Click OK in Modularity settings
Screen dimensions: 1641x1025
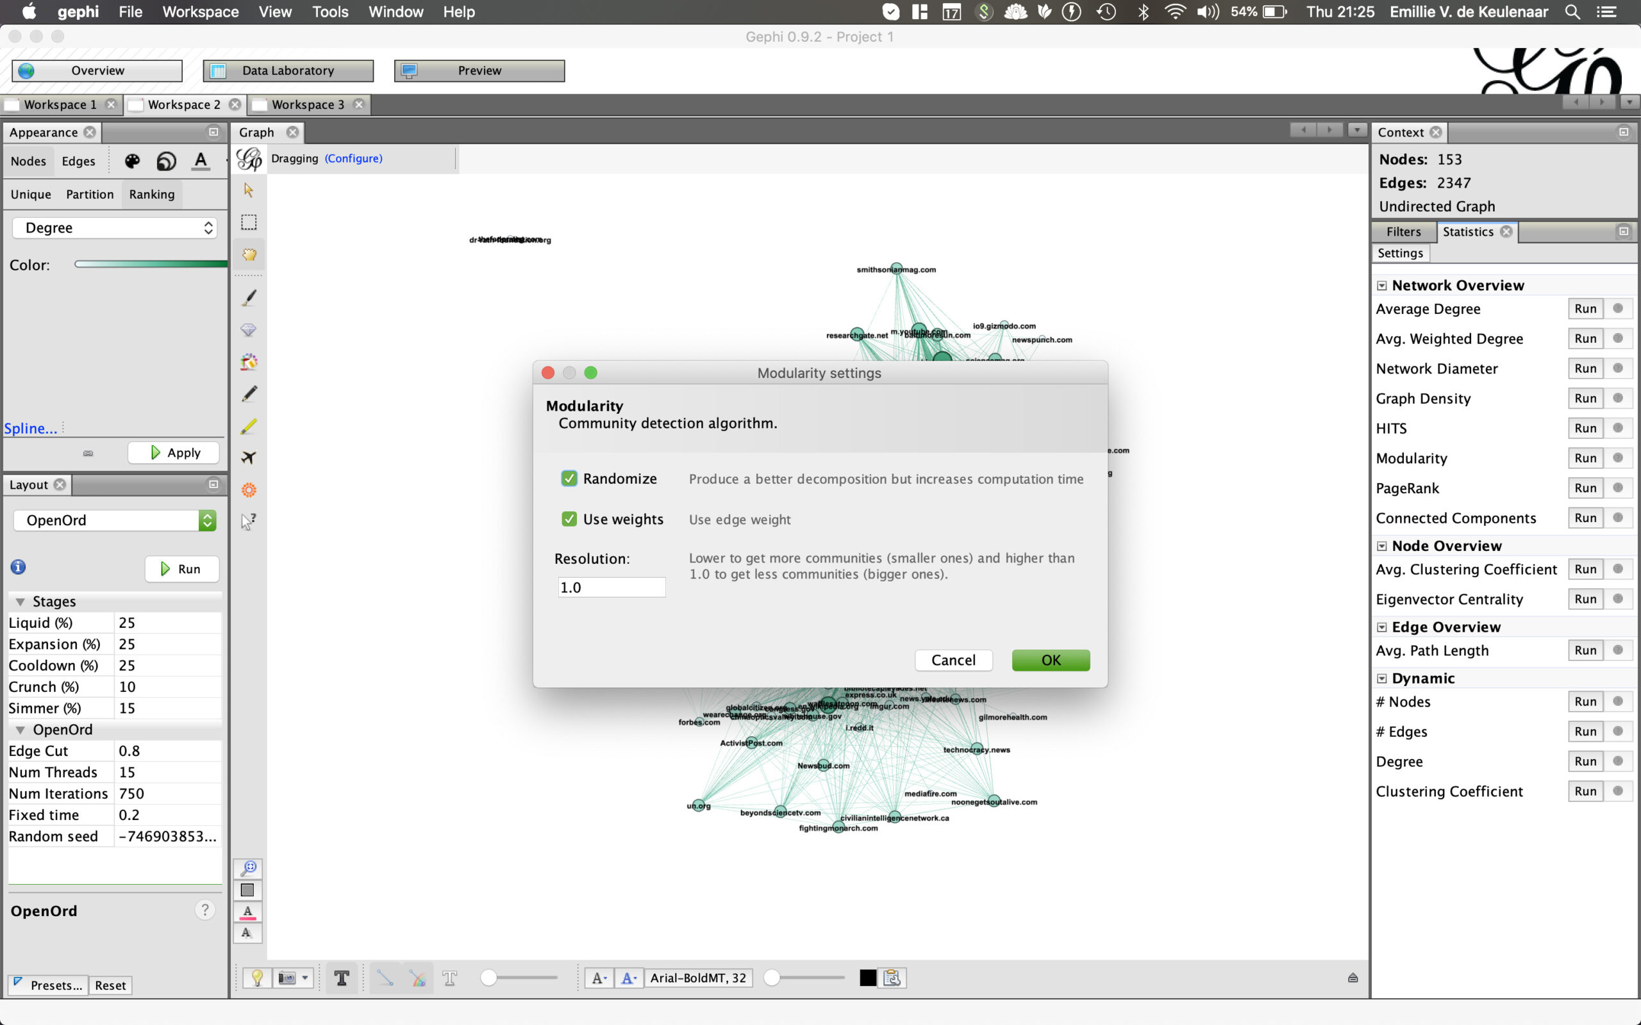[x=1051, y=660]
